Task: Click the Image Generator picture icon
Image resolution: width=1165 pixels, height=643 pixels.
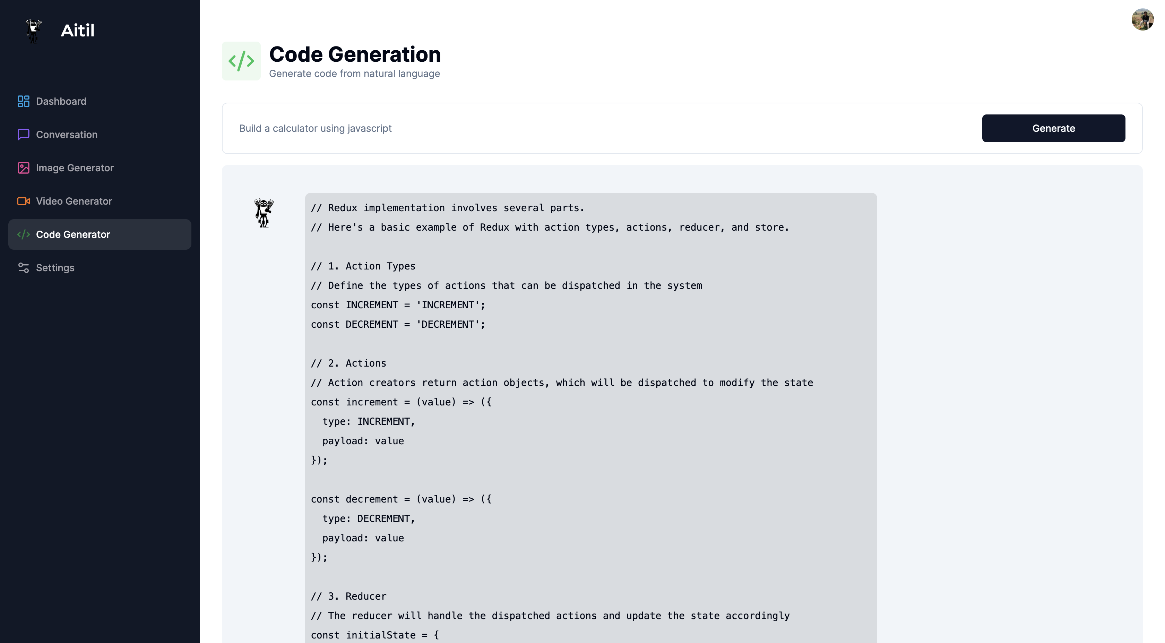Action: pos(24,168)
